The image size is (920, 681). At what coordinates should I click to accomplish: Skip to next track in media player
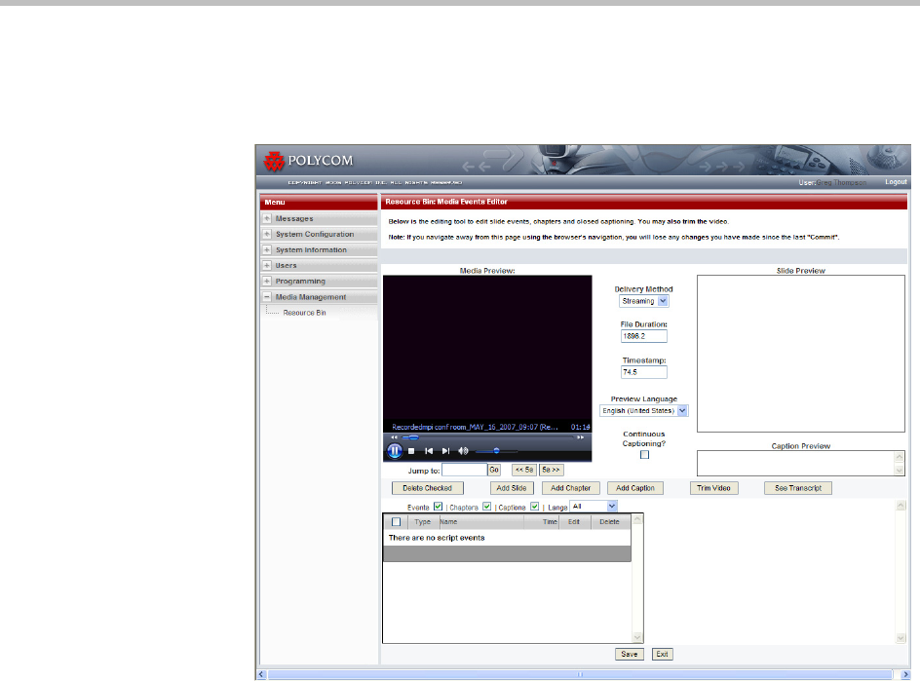coord(446,451)
